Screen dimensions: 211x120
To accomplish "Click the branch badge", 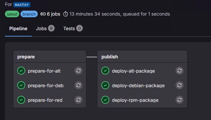I will tap(29, 14).
